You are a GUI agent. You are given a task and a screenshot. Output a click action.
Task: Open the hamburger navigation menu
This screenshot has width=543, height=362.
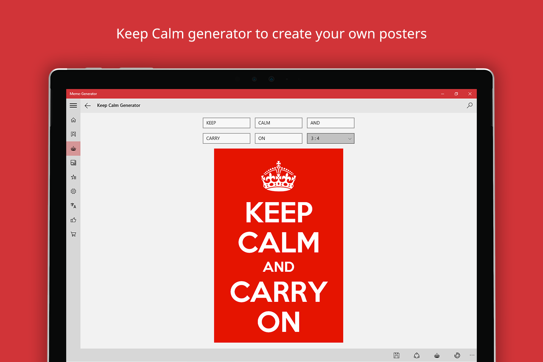[x=73, y=106]
